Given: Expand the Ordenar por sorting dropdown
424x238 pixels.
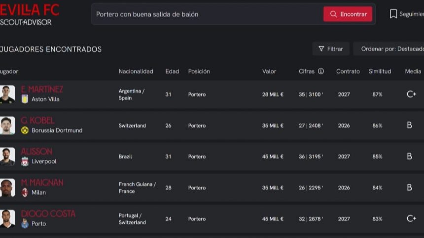Looking at the screenshot, I should point(390,49).
